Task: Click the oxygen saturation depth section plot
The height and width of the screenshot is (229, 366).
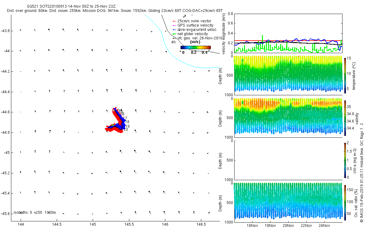Action: [288, 202]
